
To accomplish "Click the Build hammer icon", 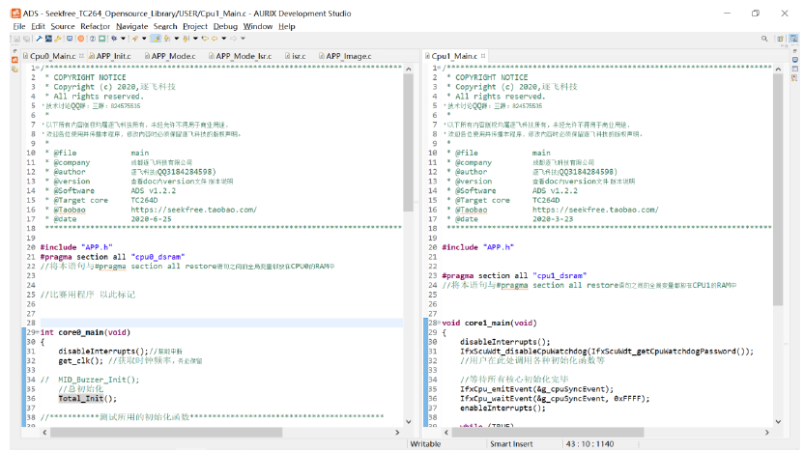I will (x=39, y=39).
